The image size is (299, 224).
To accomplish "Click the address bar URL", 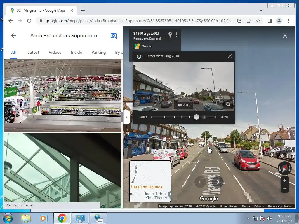I will click(139, 21).
